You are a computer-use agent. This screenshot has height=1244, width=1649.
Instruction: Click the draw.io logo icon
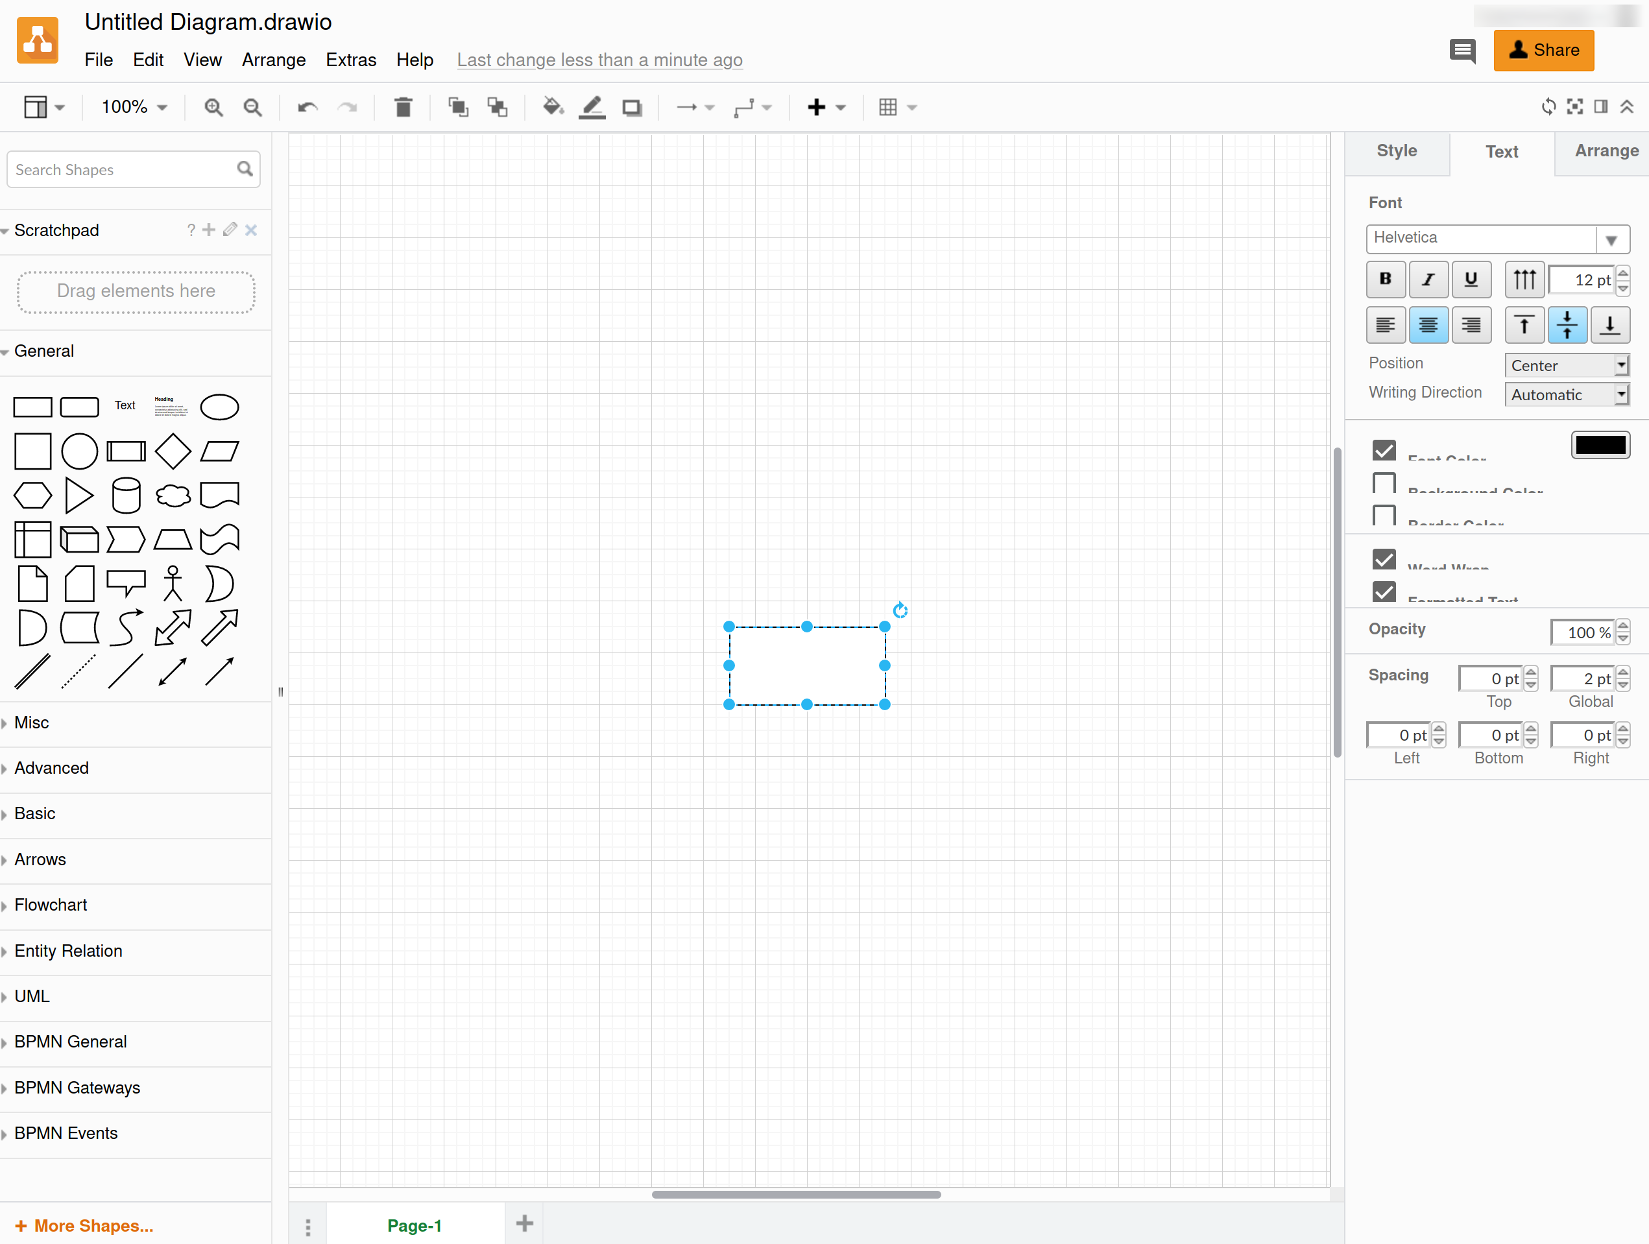click(x=37, y=40)
